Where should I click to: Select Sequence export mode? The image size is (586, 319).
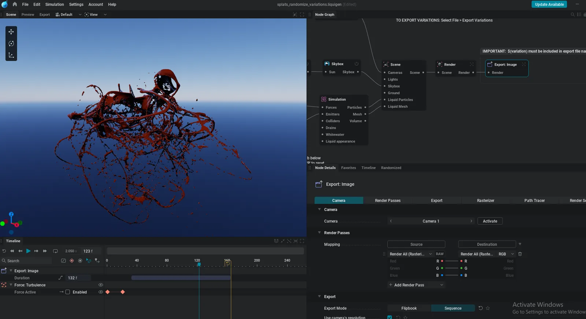coord(453,308)
